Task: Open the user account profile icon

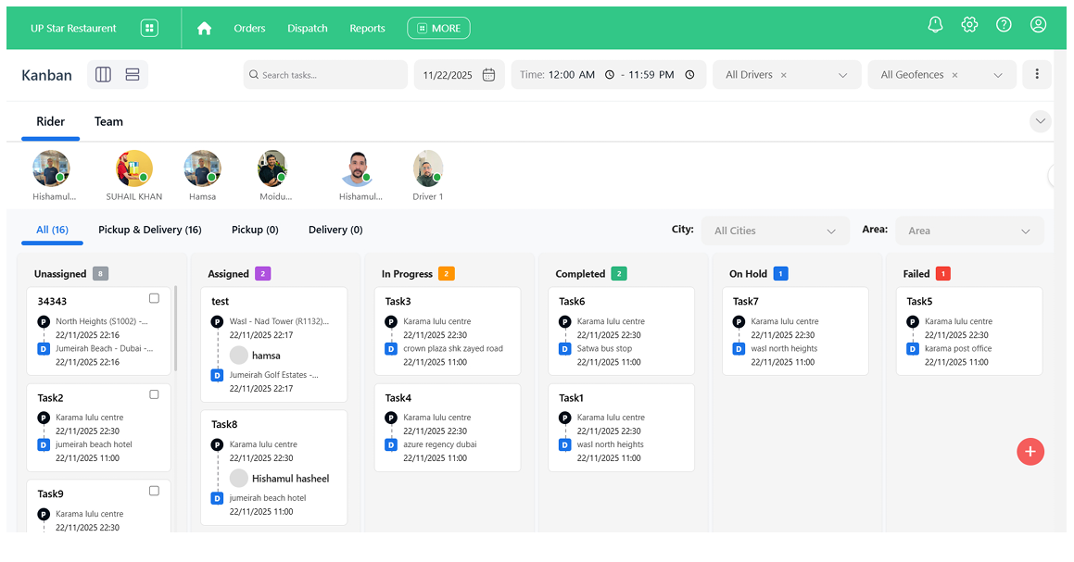Action: pos(1038,24)
